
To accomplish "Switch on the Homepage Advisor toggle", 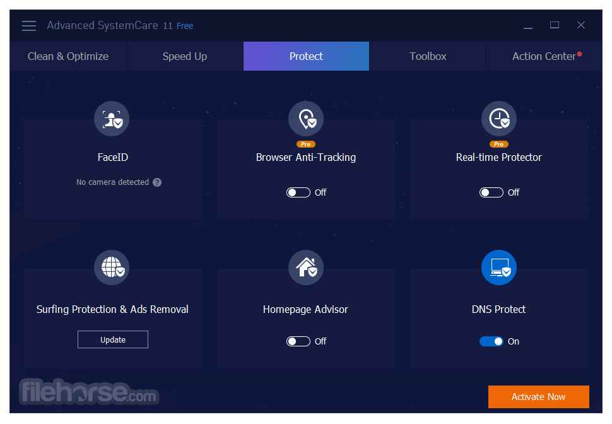I will pos(298,341).
